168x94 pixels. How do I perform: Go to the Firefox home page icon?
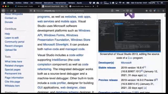coord(15,11)
